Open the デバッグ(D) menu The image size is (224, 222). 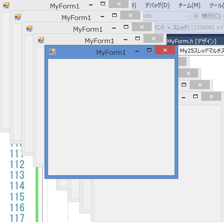pos(157,5)
